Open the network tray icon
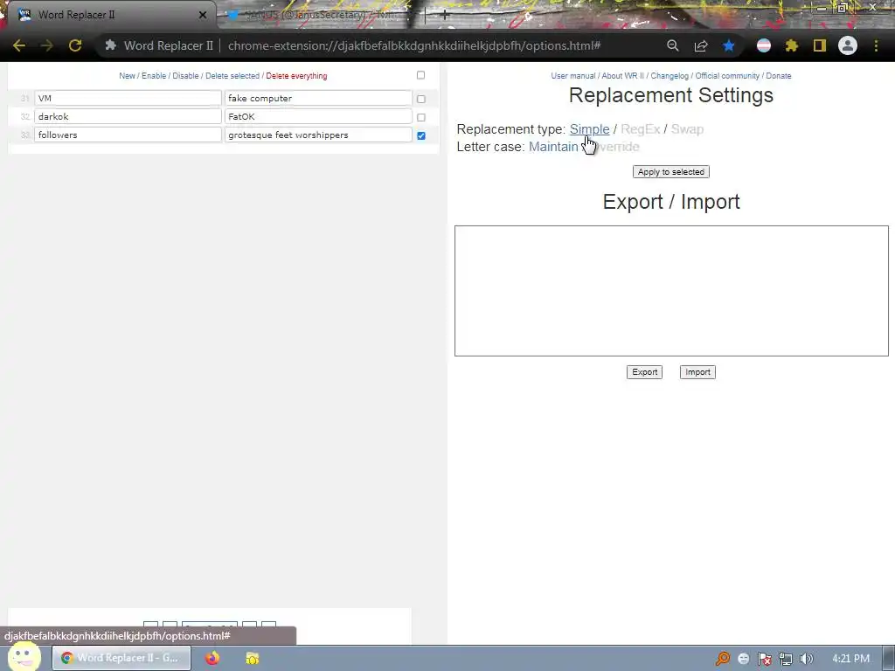 [x=786, y=659]
